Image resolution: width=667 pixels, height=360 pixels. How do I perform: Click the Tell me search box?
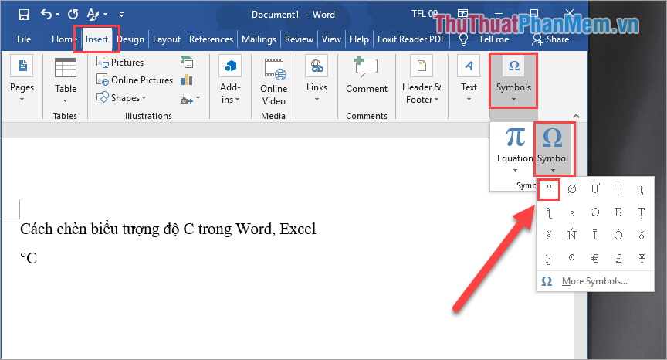tap(485, 39)
